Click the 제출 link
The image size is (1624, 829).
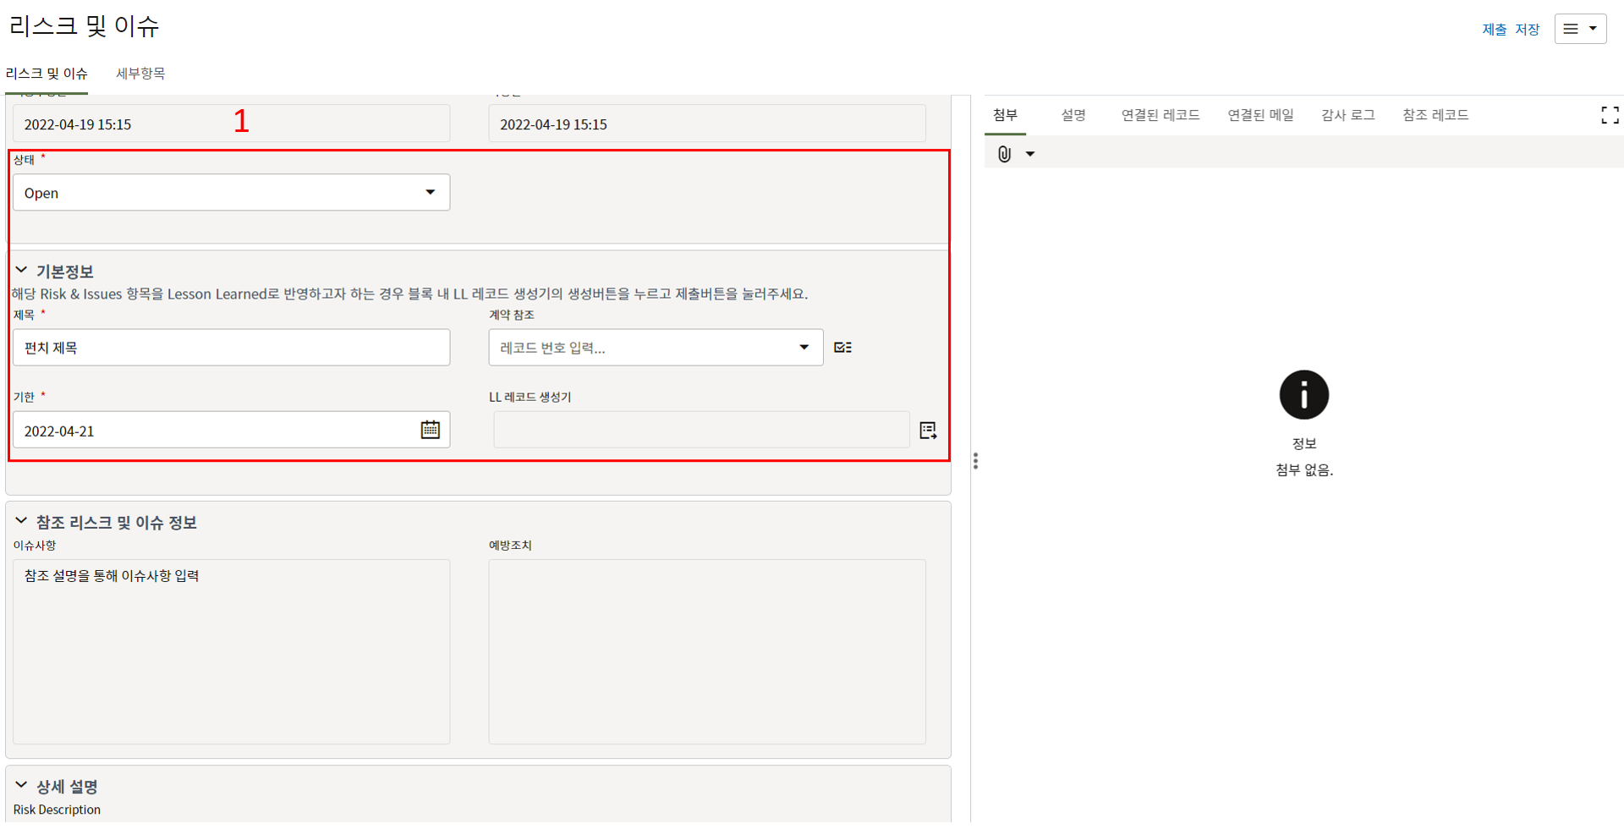1494,30
